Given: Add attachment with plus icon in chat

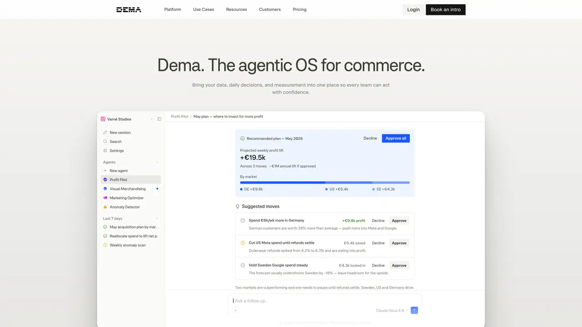Looking at the screenshot, I should [235, 311].
